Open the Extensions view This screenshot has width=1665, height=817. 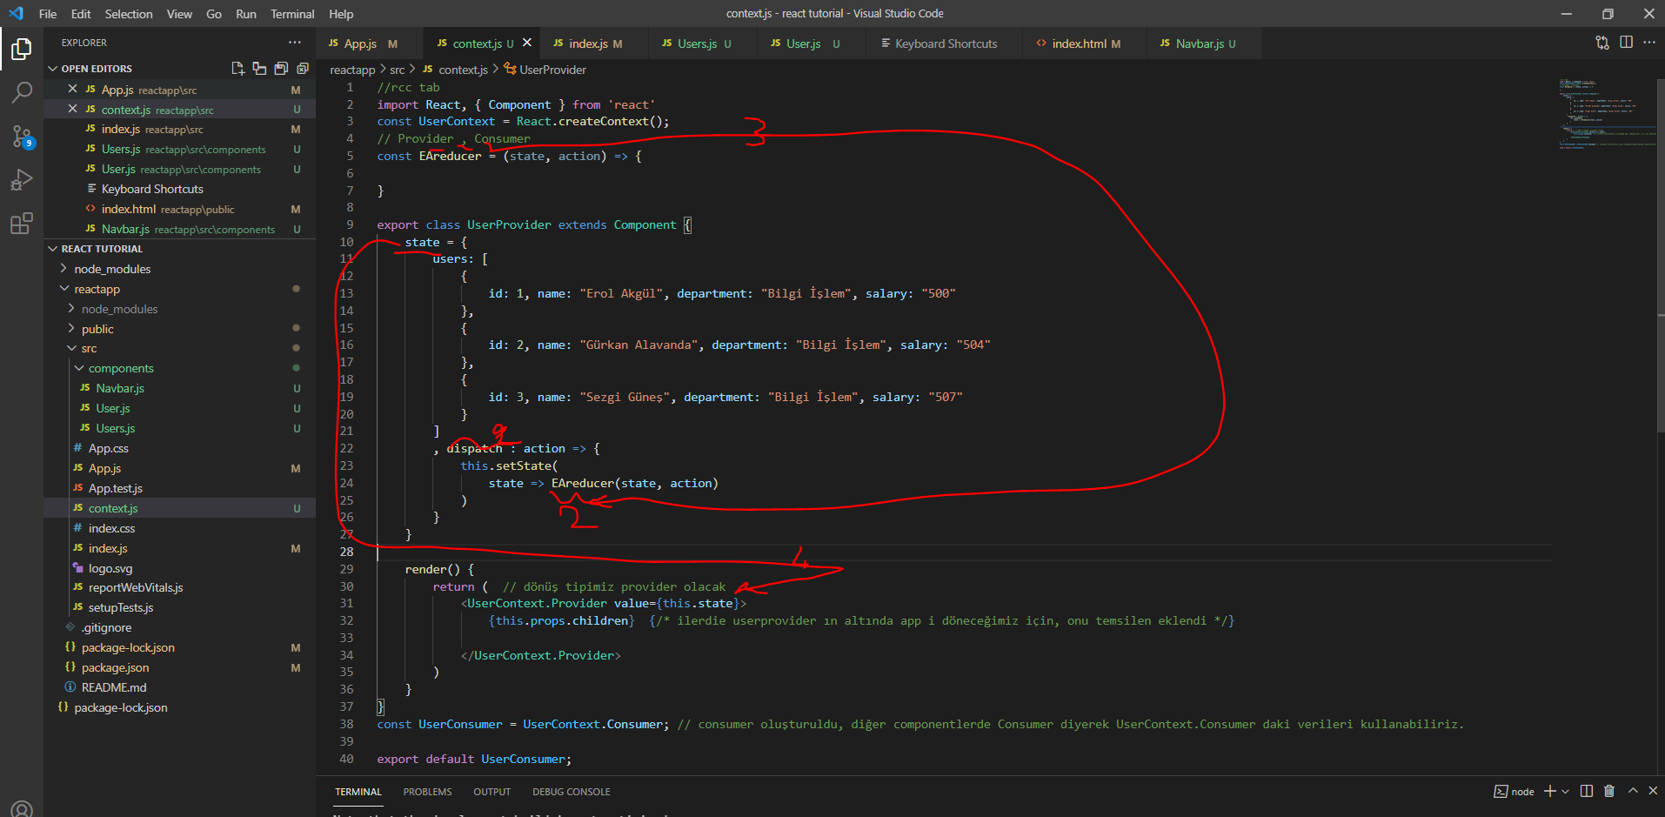pyautogui.click(x=22, y=224)
